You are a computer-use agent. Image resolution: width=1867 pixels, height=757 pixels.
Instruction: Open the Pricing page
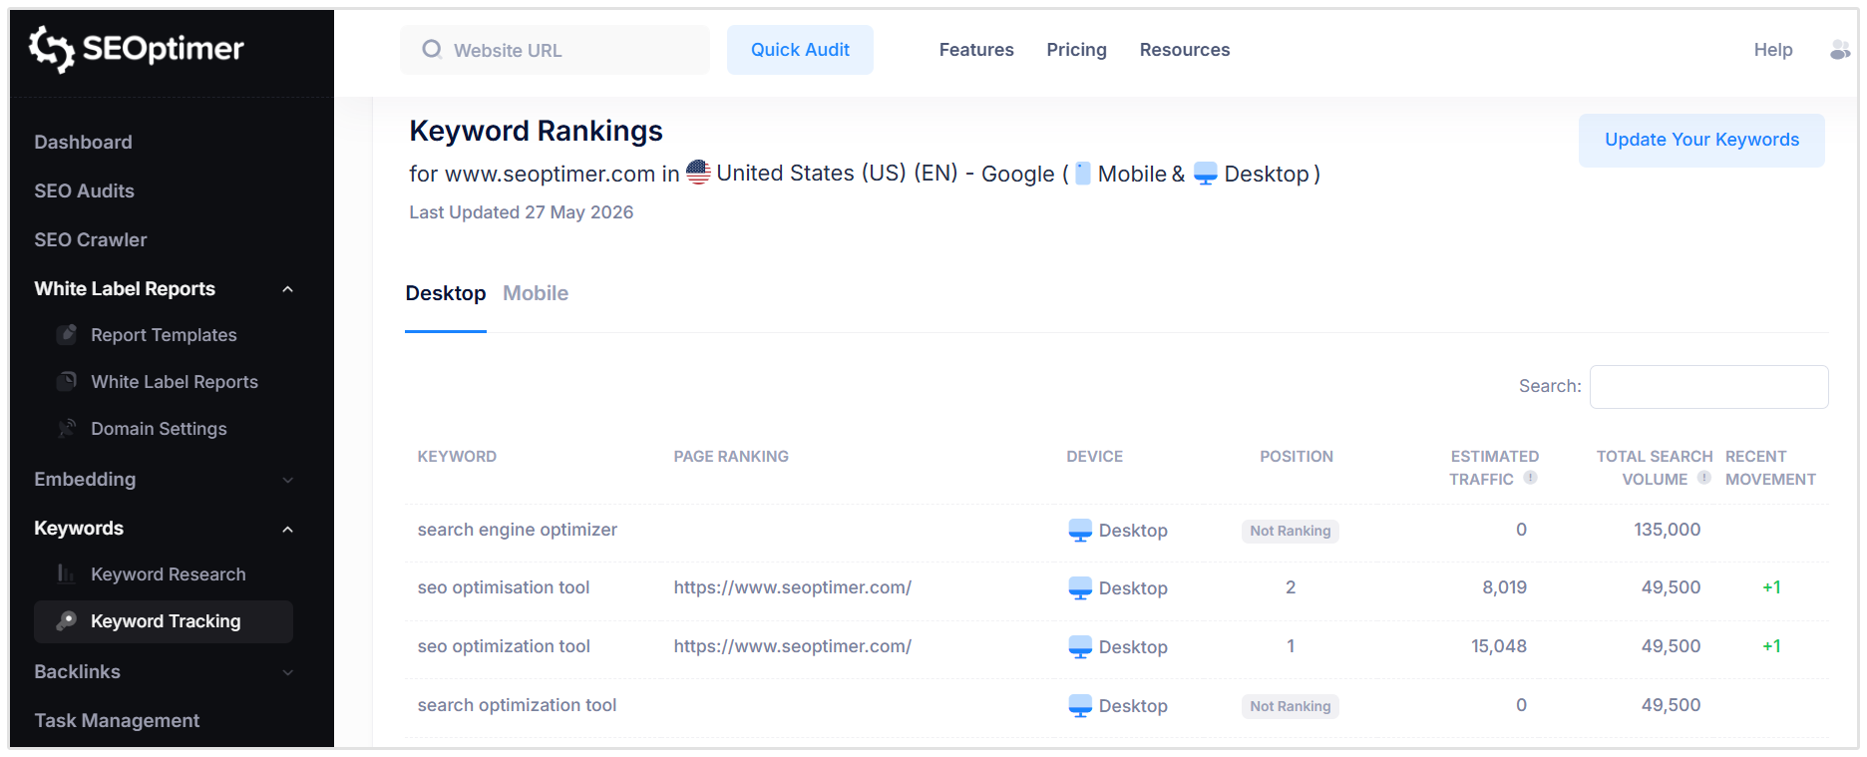pos(1076,50)
